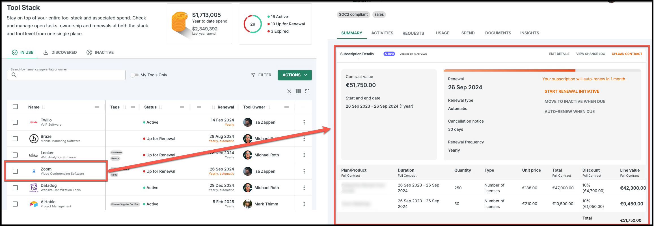Image resolution: width=654 pixels, height=226 pixels.
Task: Click the Datadog logo icon
Action: 34,188
